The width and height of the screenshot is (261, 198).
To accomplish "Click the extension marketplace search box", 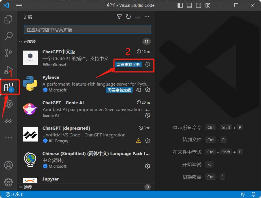I will (x=87, y=30).
